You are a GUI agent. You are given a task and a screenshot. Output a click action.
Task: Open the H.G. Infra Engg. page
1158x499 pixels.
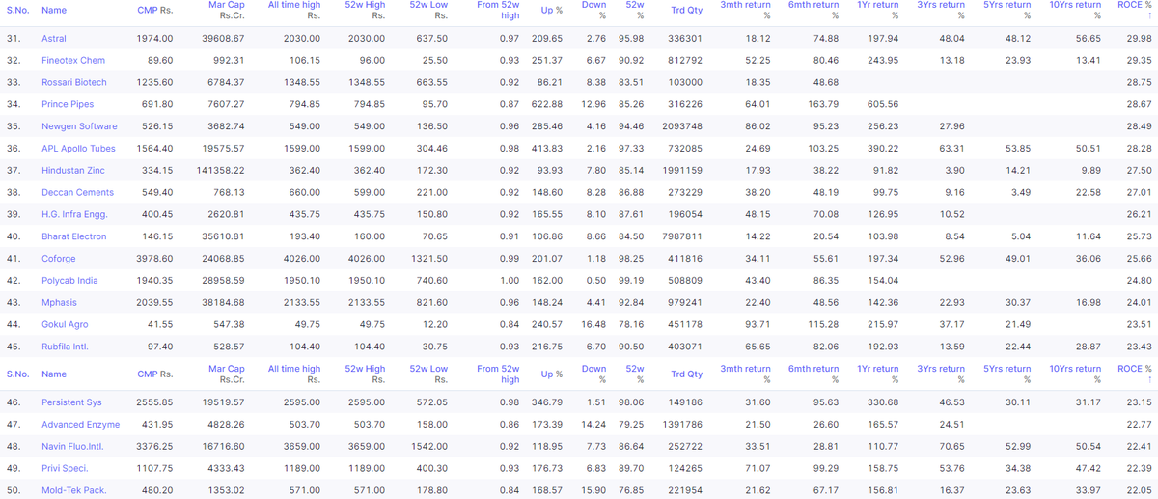click(74, 214)
